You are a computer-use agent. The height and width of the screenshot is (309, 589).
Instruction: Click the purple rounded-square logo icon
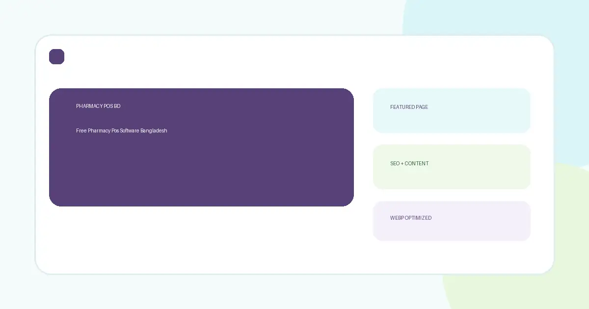[x=56, y=56]
